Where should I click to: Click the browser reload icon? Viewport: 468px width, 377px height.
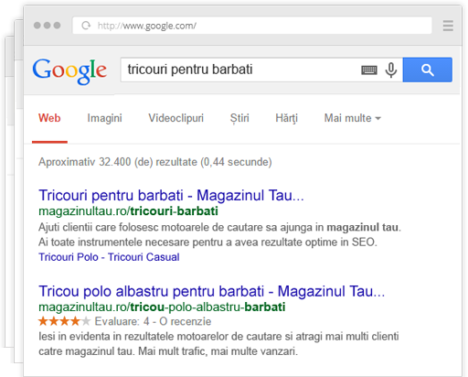(x=86, y=26)
